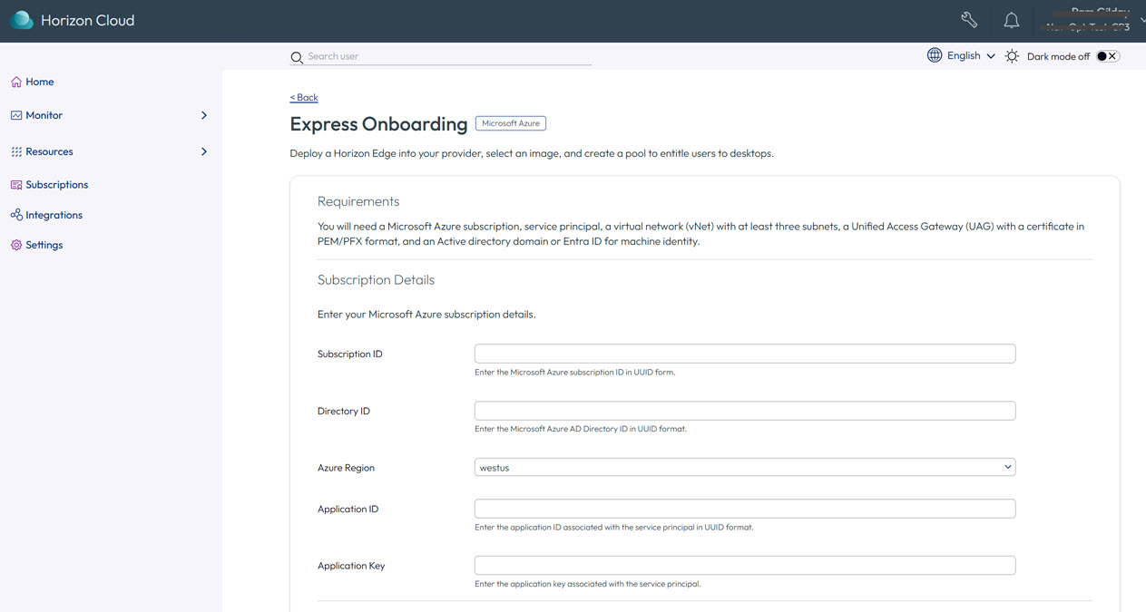Toggle the Dark mode switch

[x=1108, y=56]
